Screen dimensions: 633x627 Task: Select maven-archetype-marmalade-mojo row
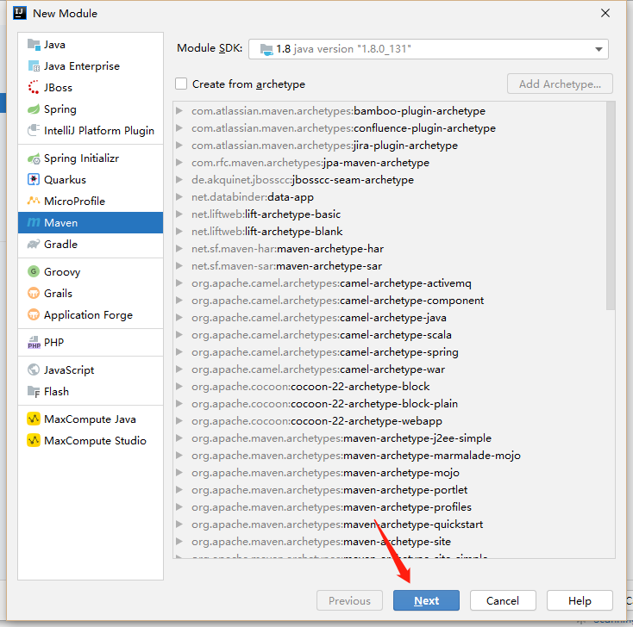point(390,456)
